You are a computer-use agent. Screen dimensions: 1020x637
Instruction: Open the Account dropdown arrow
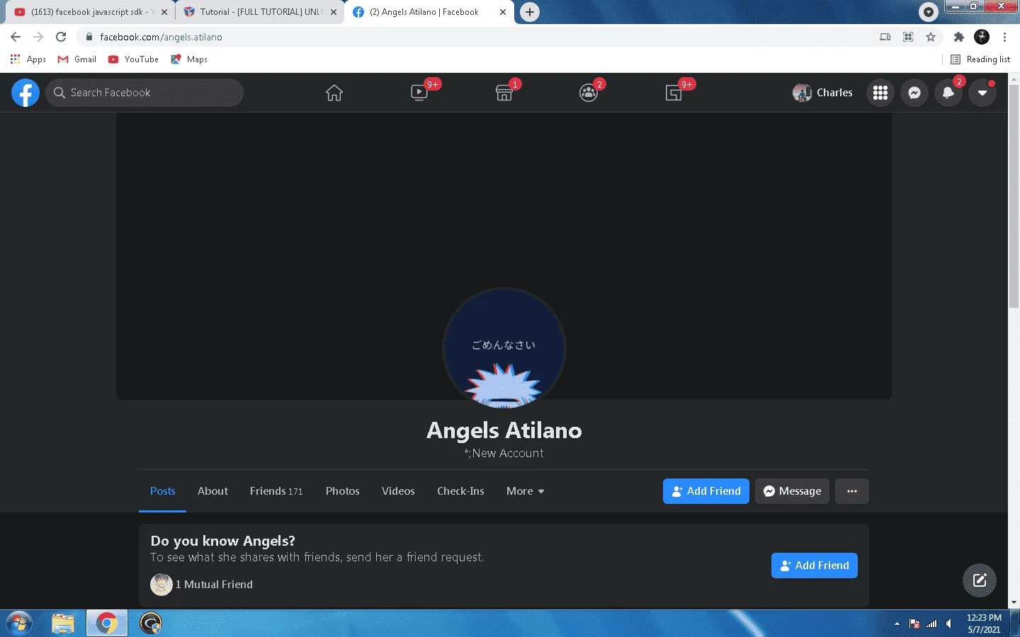pyautogui.click(x=982, y=93)
